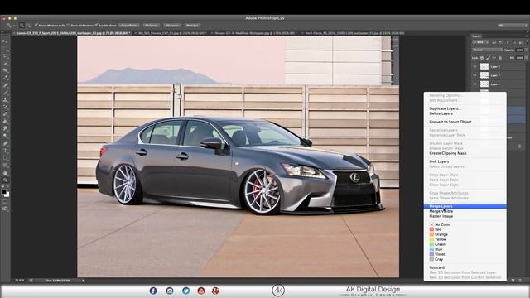This screenshot has width=530, height=298.
Task: Select the Rectangular Marquee tool
Action: [6, 48]
